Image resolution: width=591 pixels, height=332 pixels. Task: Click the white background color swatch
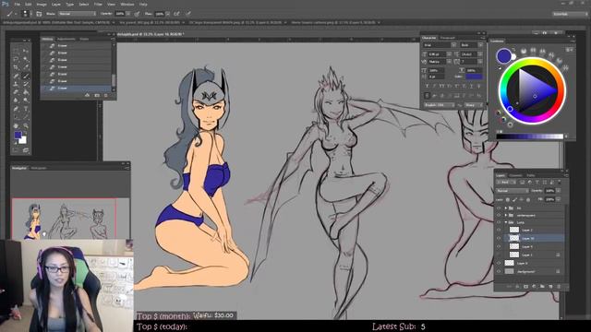[22, 139]
